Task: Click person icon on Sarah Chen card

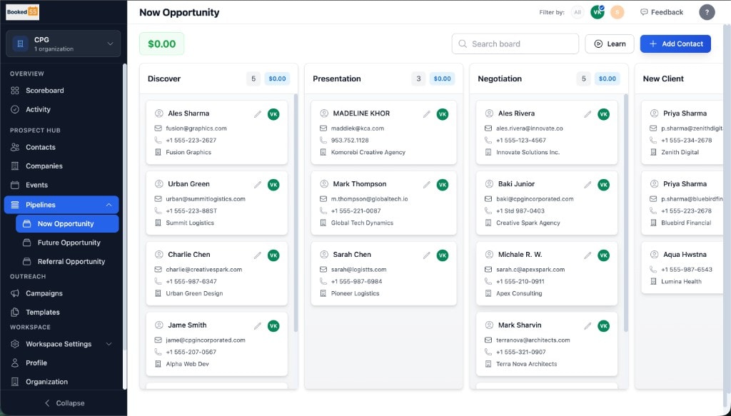Action: click(324, 254)
